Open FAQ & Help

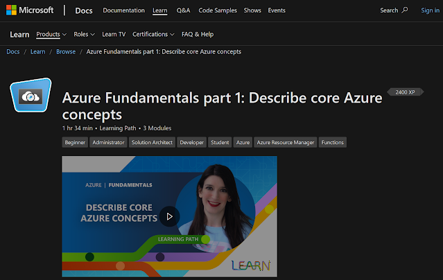click(x=198, y=34)
